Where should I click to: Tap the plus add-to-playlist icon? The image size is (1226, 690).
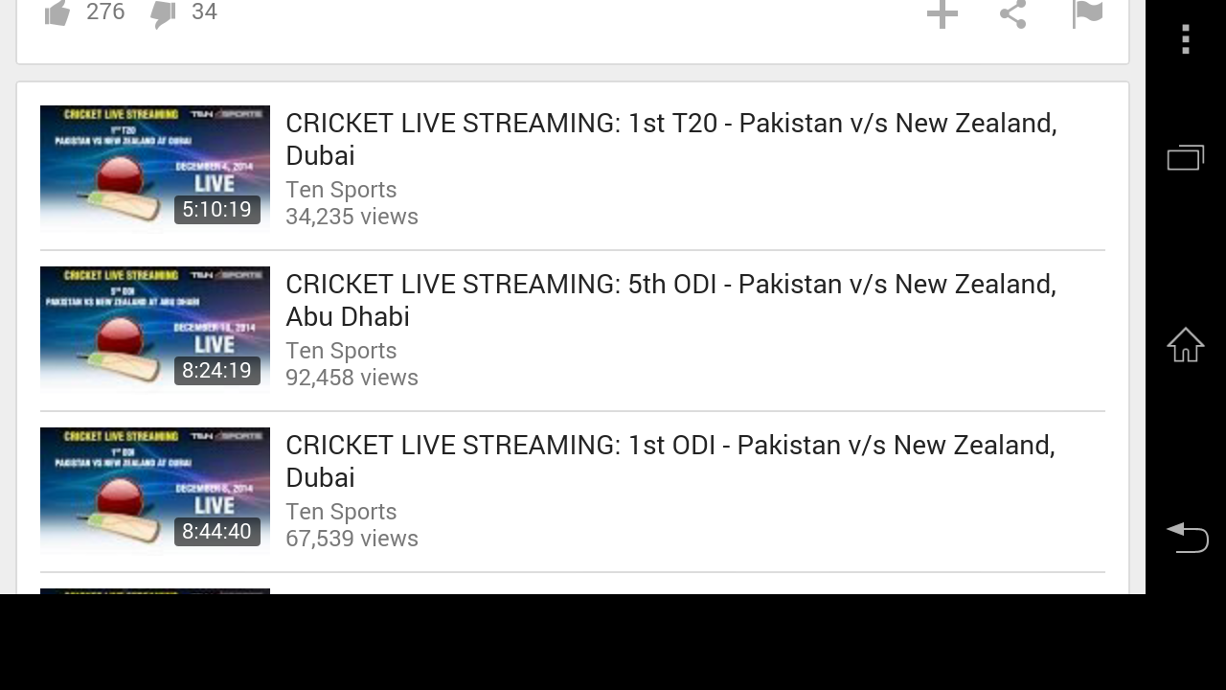(942, 13)
